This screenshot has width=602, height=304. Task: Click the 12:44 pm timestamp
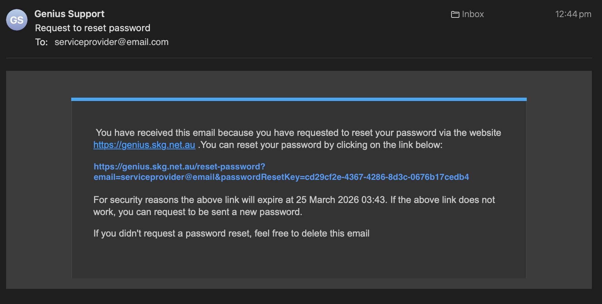coord(573,14)
